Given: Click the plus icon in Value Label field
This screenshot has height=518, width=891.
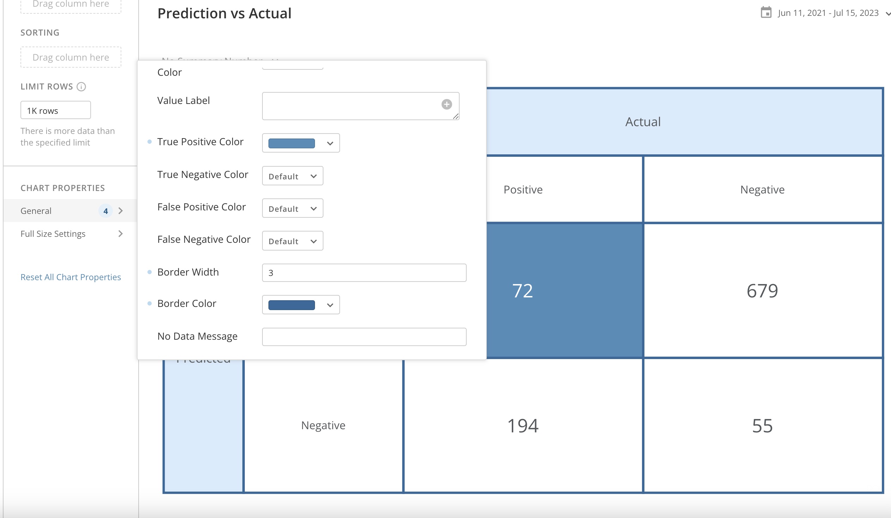Looking at the screenshot, I should pos(447,104).
